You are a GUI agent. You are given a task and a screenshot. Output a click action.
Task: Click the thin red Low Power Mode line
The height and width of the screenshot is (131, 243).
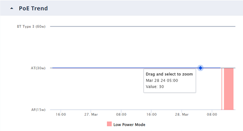coord(222,89)
